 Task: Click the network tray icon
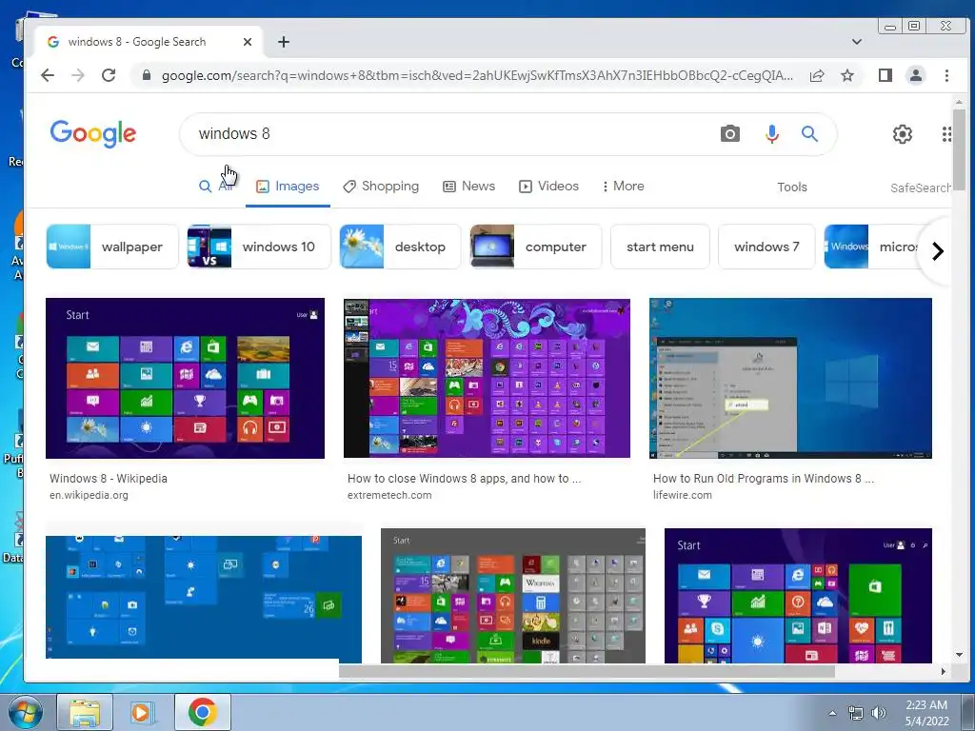[856, 714]
